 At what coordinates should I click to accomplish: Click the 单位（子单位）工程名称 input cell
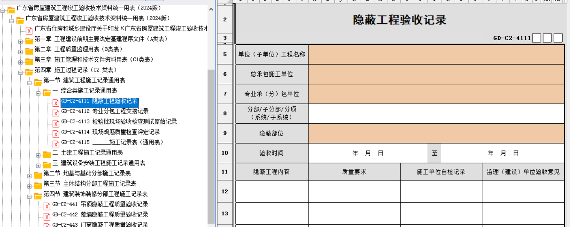[436, 54]
